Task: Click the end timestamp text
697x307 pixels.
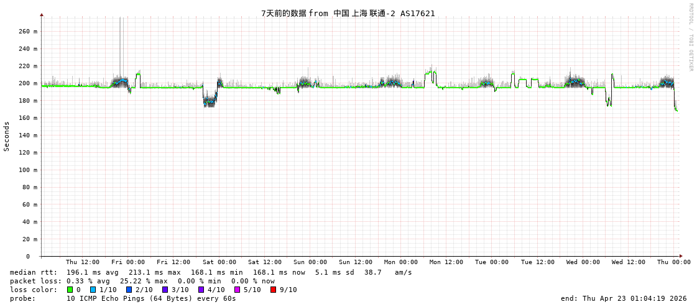Action: (624, 298)
